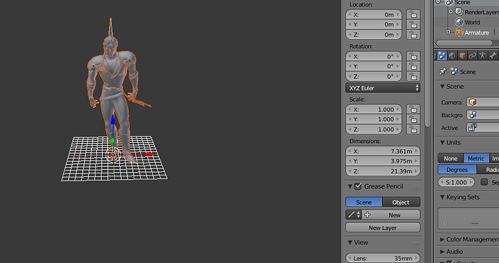Open the Bone properties tab
The height and width of the screenshot is (263, 499).
coord(492,56)
